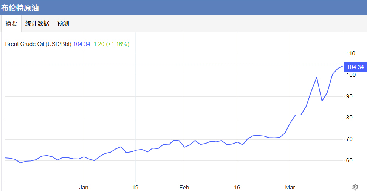Click the 60 mark on the price axis
Screen dimensions: 367x191
click(x=350, y=160)
